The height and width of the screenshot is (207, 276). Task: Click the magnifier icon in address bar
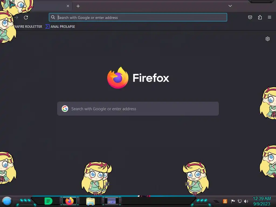pos(53,17)
